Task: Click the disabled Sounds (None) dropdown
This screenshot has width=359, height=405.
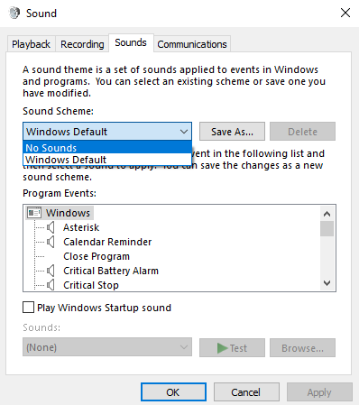Action: [107, 347]
